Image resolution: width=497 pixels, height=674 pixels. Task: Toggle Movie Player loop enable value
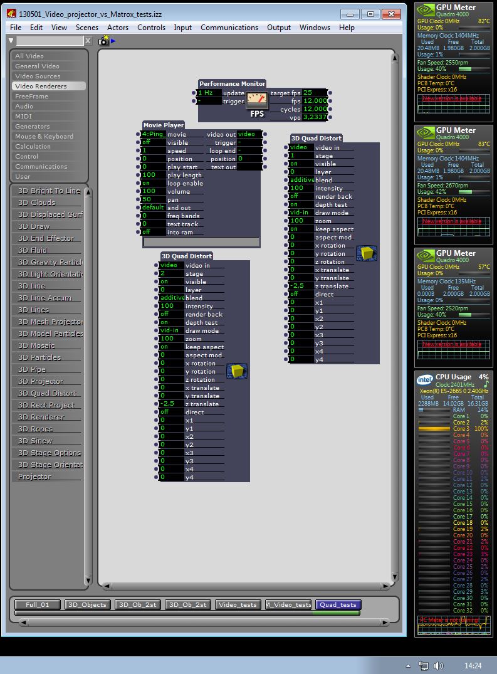(x=154, y=183)
